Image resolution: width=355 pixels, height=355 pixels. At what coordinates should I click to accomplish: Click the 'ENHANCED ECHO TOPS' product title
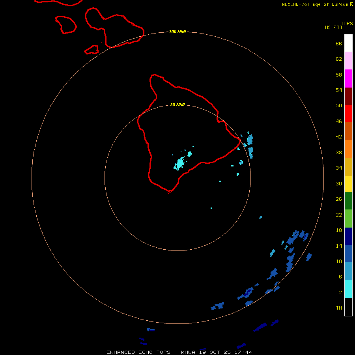point(138,352)
